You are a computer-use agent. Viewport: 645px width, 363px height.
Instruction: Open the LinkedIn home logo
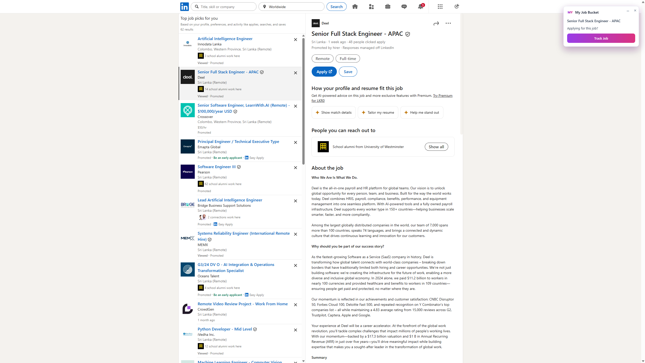tap(184, 7)
